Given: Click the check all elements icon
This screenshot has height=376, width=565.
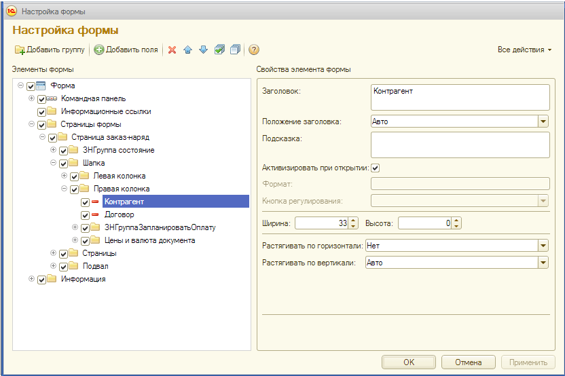Looking at the screenshot, I should click(x=219, y=50).
